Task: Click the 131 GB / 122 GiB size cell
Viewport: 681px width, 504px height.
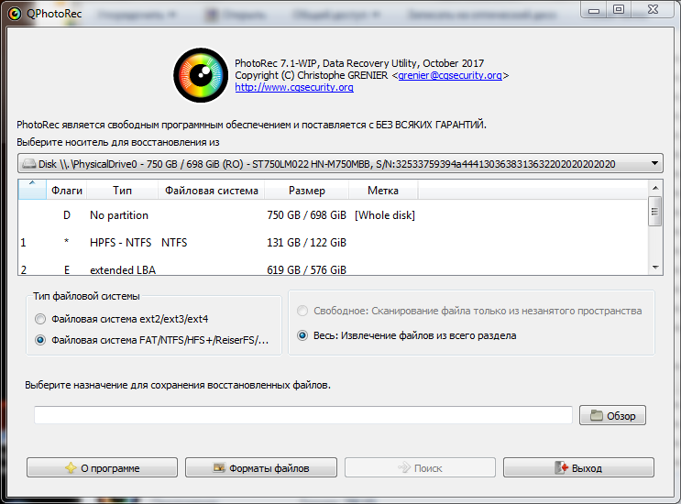Action: click(x=307, y=242)
